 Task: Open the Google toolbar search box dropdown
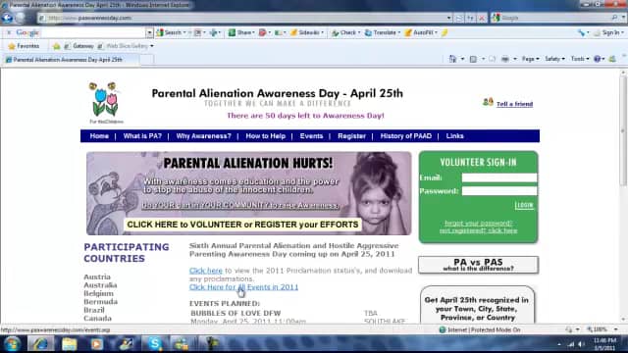pyautogui.click(x=149, y=32)
